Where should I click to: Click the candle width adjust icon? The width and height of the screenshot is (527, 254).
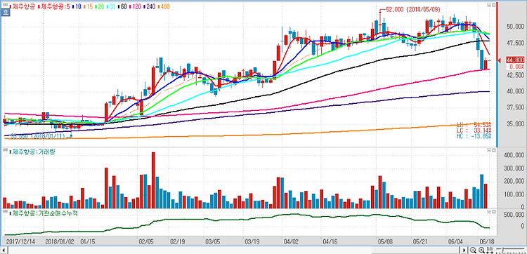tap(490, 250)
